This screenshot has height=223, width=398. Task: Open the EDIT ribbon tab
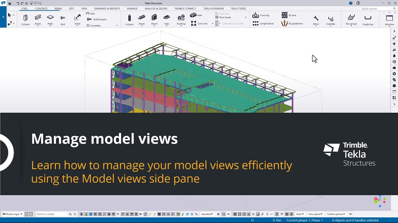pyautogui.click(x=72, y=9)
